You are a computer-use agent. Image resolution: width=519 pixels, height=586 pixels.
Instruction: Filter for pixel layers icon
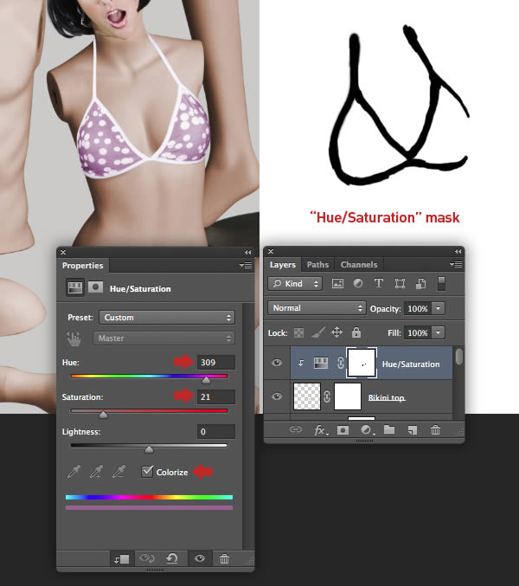click(337, 283)
